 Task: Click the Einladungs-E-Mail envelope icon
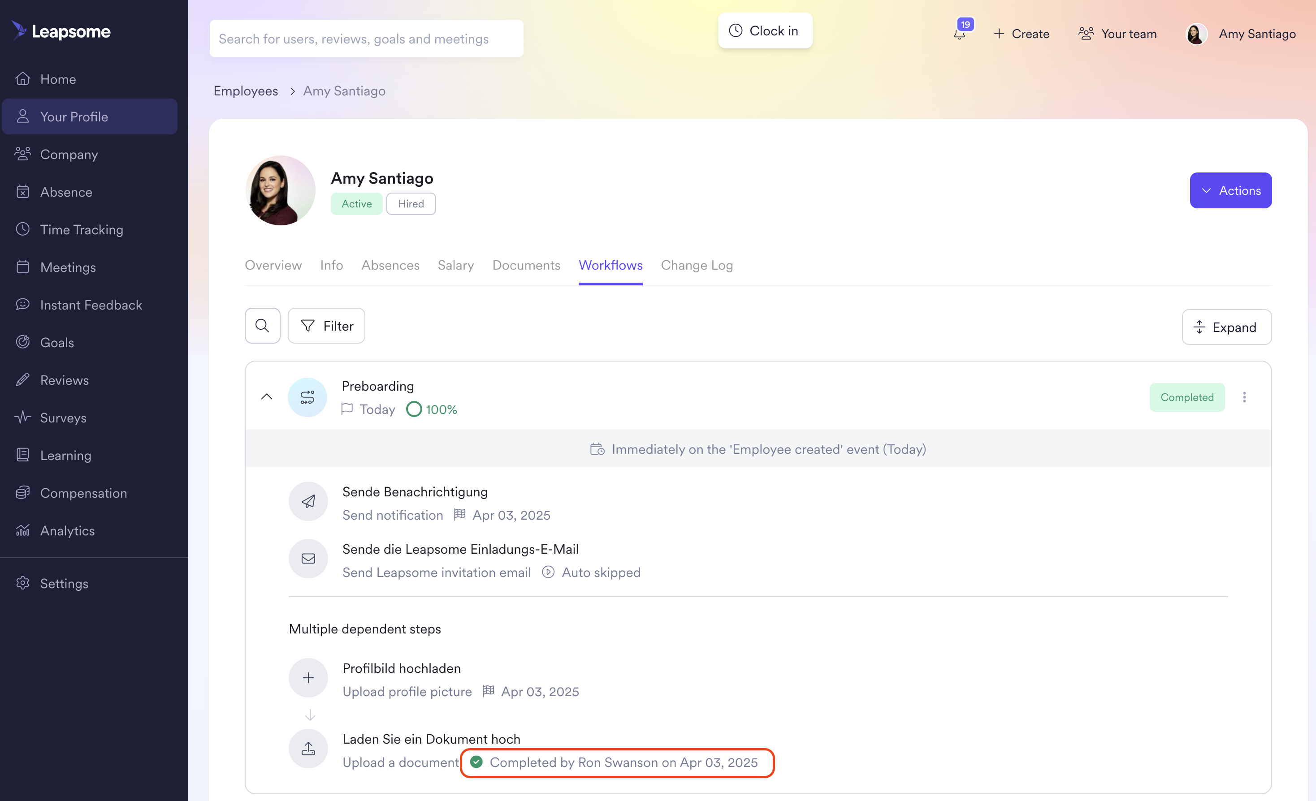(x=308, y=558)
